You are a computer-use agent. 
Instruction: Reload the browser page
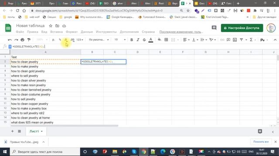[x=17, y=10]
